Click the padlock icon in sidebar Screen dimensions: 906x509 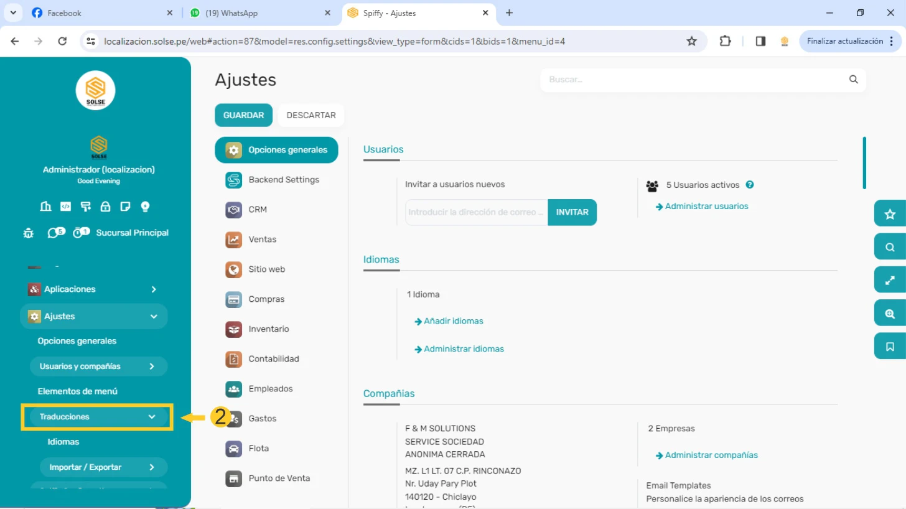click(x=105, y=207)
